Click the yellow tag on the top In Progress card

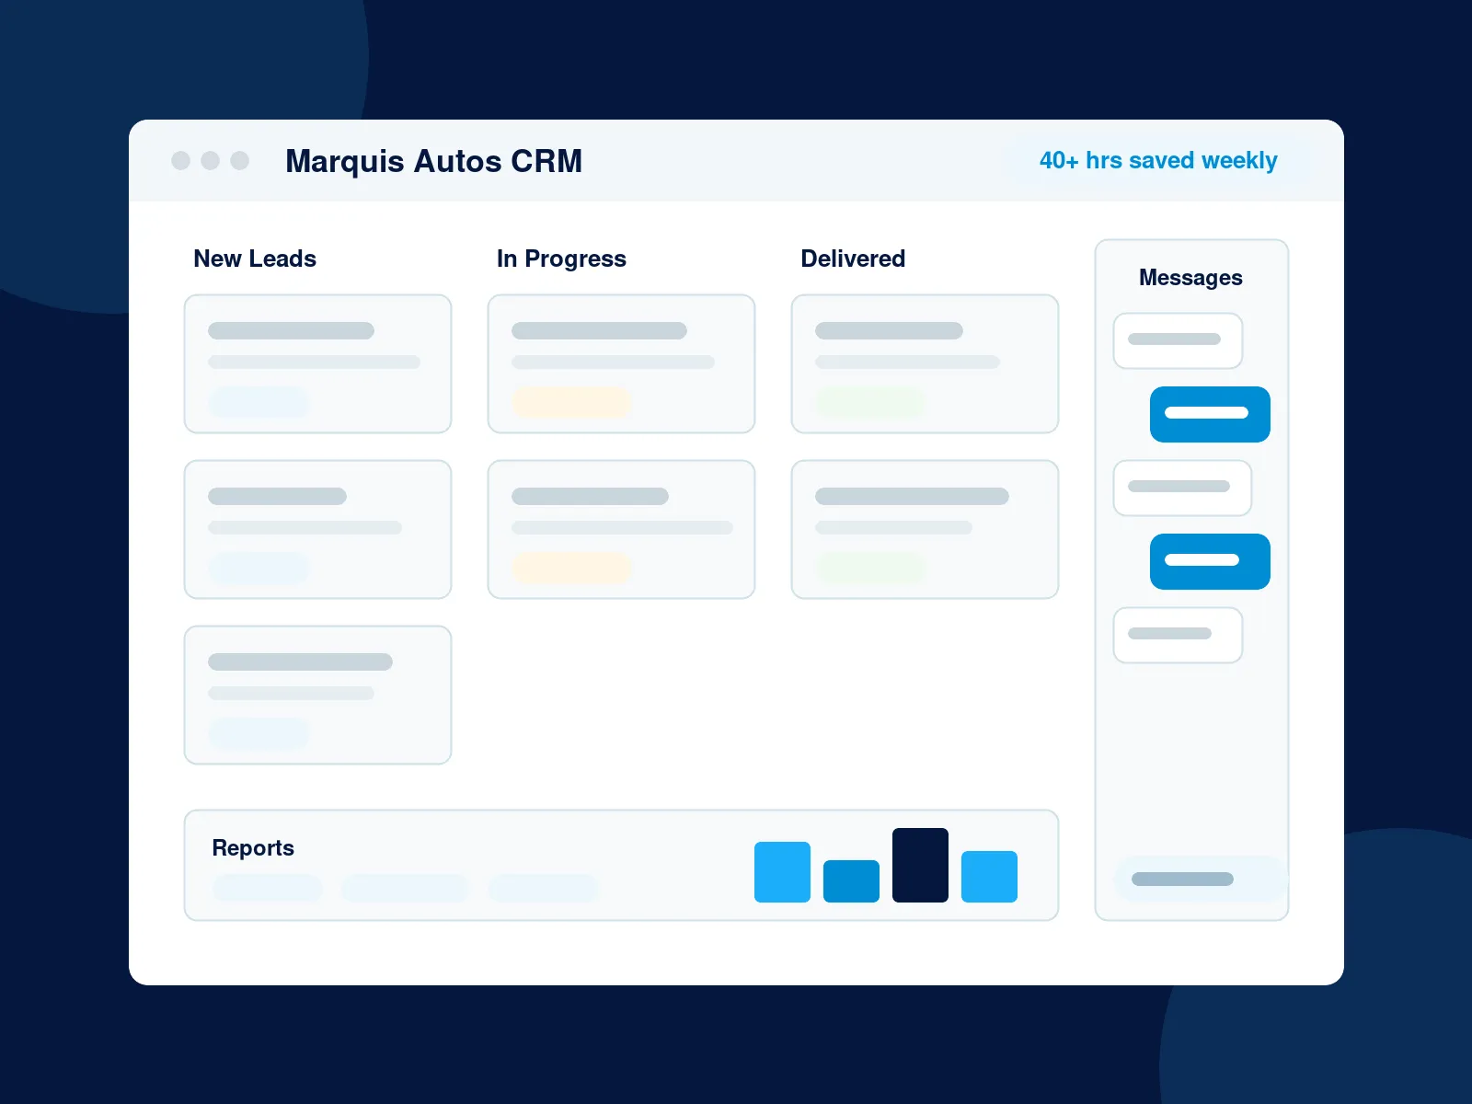(571, 402)
